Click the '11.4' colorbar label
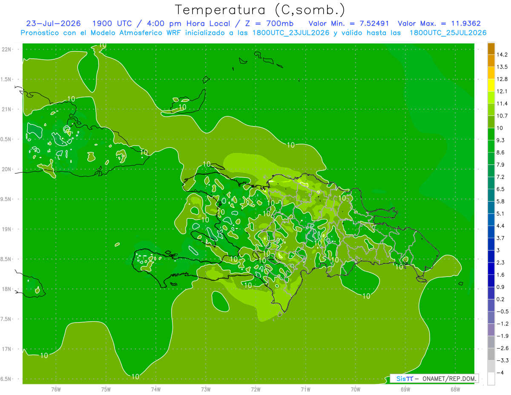 [x=502, y=104]
